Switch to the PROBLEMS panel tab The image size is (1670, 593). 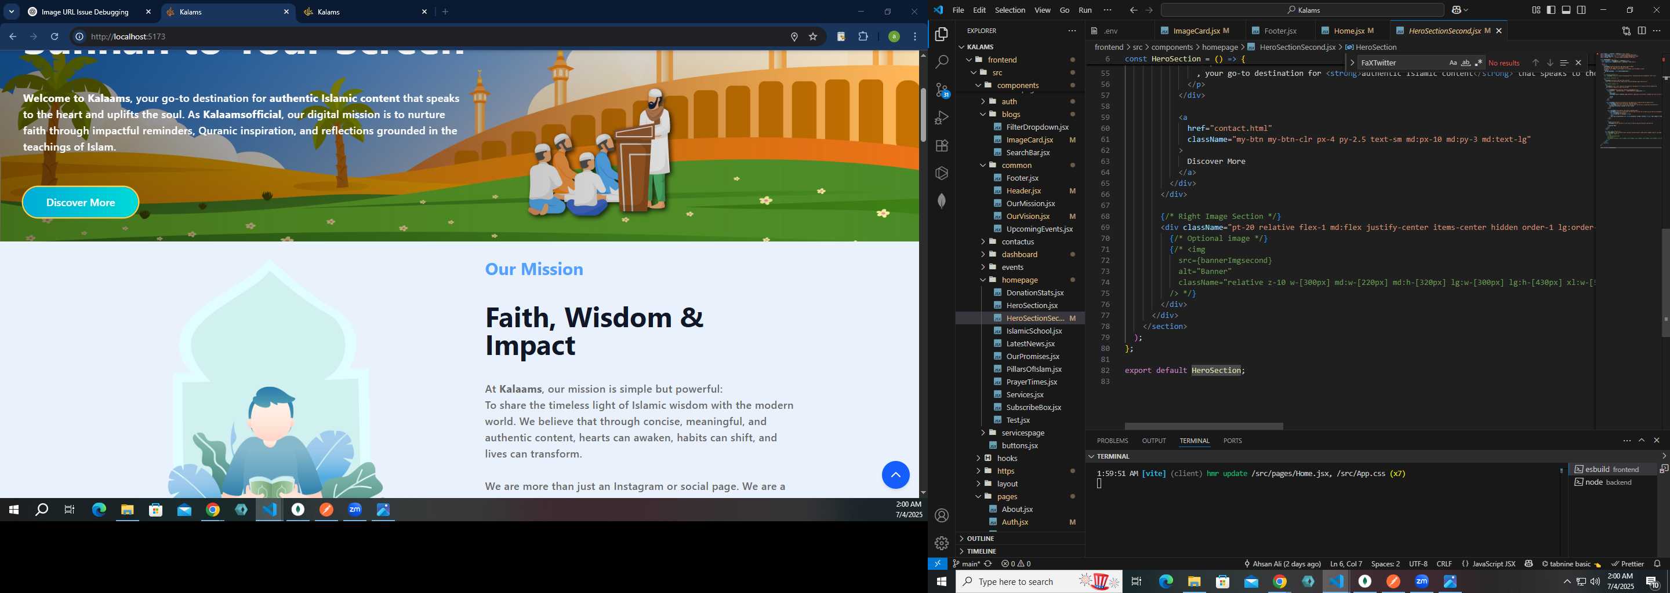click(1113, 441)
